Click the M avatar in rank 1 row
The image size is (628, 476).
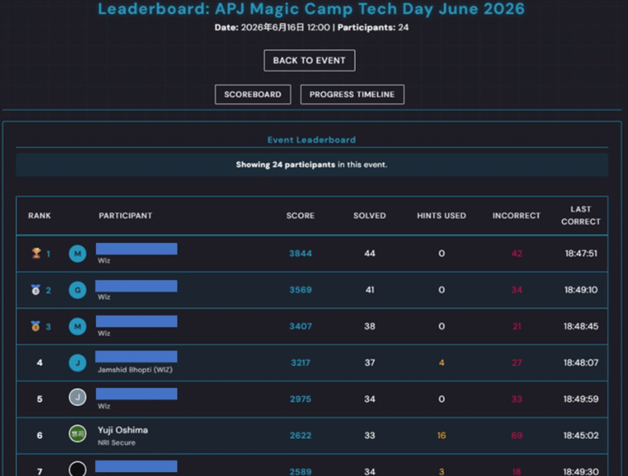coord(78,253)
